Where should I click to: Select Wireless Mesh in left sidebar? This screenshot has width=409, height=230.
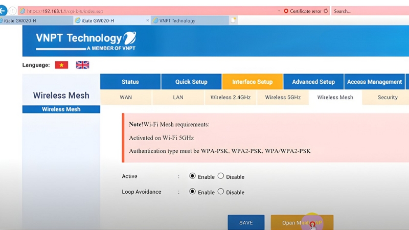pyautogui.click(x=61, y=109)
